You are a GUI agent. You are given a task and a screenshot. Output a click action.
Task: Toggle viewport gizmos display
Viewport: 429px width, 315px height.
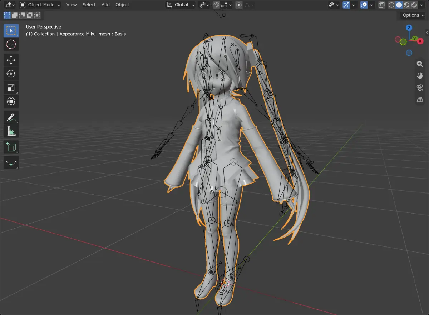click(346, 5)
